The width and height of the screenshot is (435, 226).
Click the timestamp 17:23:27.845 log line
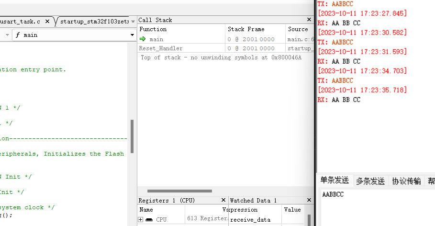tap(362, 13)
